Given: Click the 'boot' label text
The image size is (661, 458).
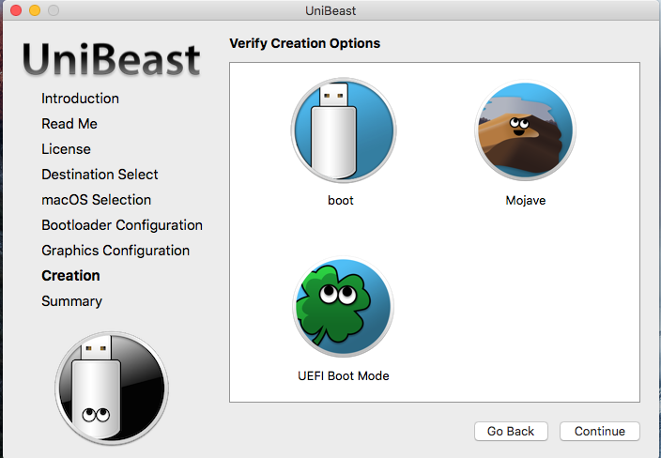Looking at the screenshot, I should (x=341, y=200).
